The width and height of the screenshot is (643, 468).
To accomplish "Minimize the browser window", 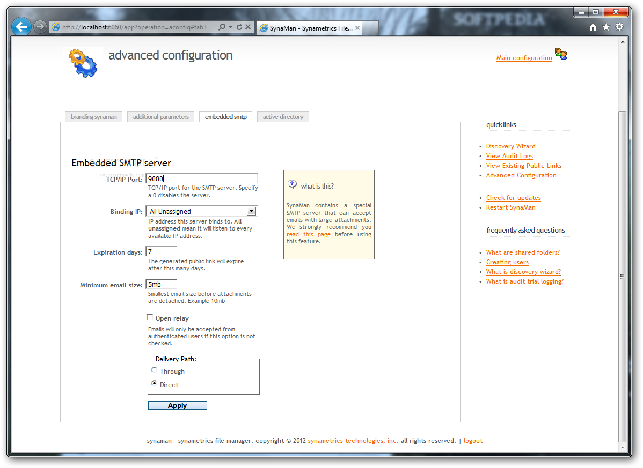I will (581, 12).
